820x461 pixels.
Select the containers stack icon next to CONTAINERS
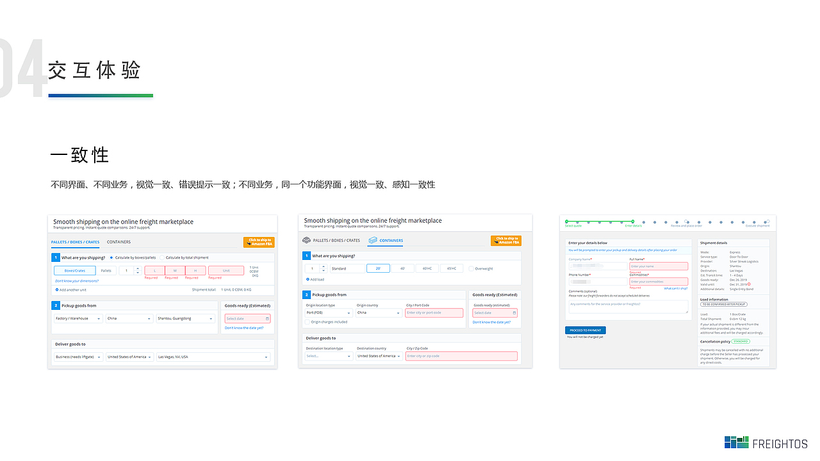373,240
